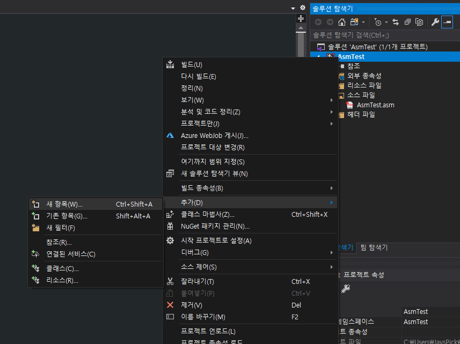Toggle the Preview Selected Items icon

pos(448,22)
